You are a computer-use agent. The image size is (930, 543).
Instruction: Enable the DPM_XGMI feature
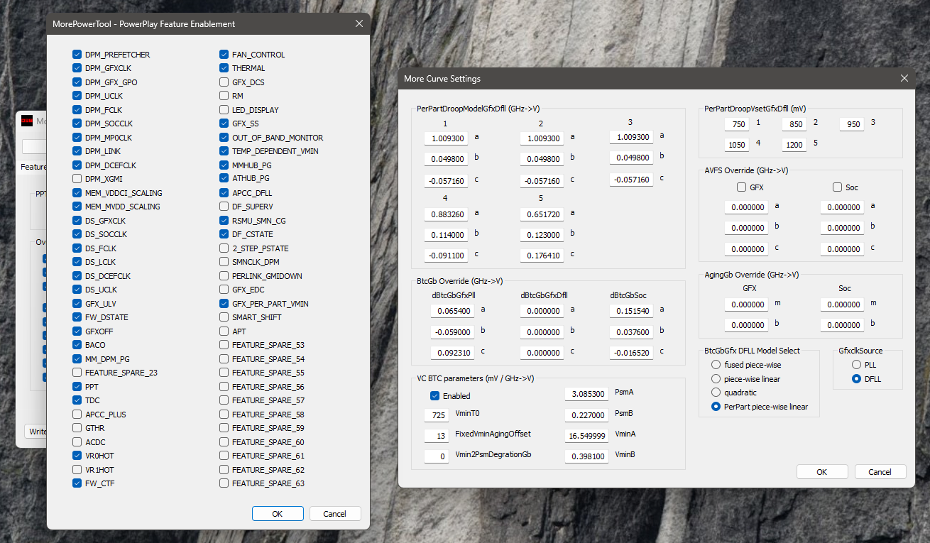[x=77, y=179]
